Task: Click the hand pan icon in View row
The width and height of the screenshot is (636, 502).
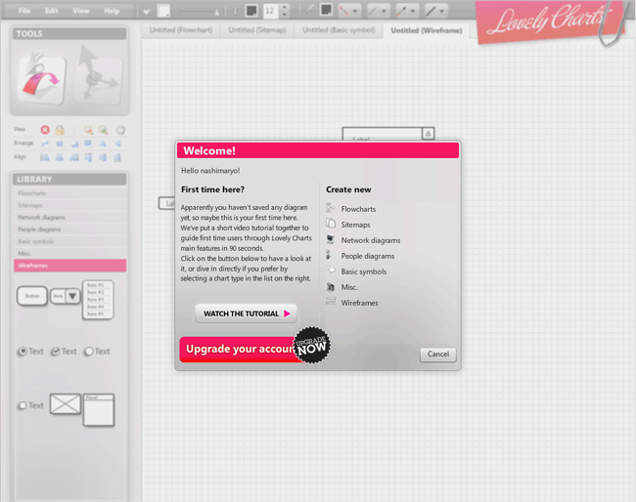Action: click(120, 130)
